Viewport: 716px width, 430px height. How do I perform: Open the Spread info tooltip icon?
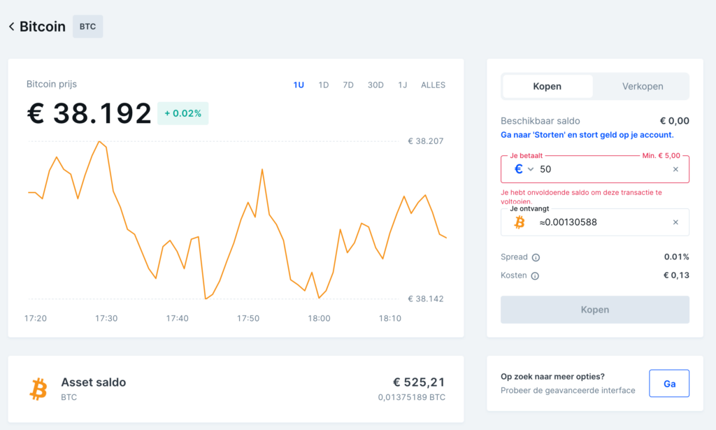[x=537, y=257]
